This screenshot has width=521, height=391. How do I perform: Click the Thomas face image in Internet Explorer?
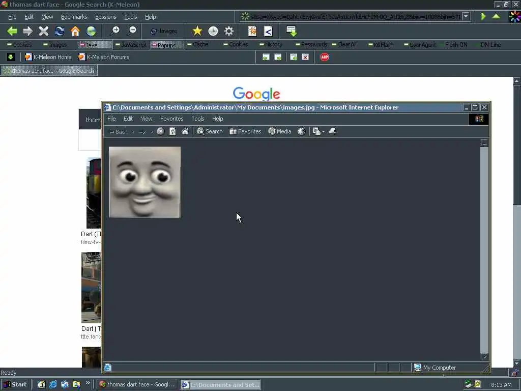(145, 182)
